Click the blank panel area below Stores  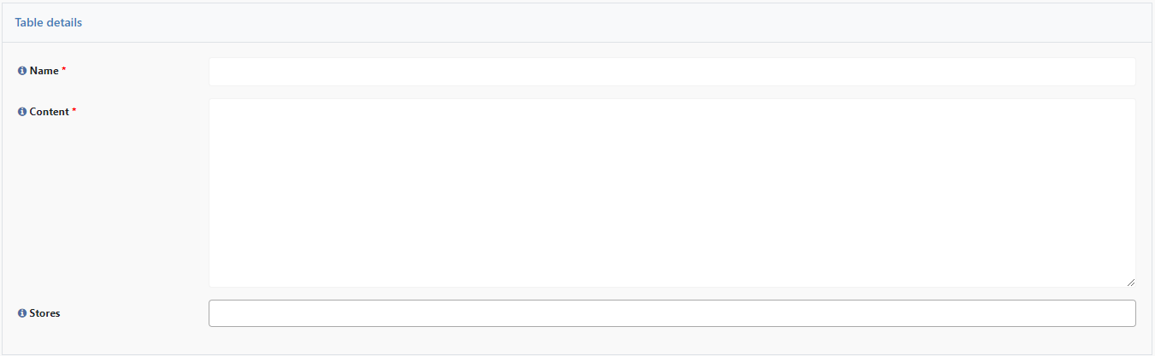pyautogui.click(x=577, y=341)
